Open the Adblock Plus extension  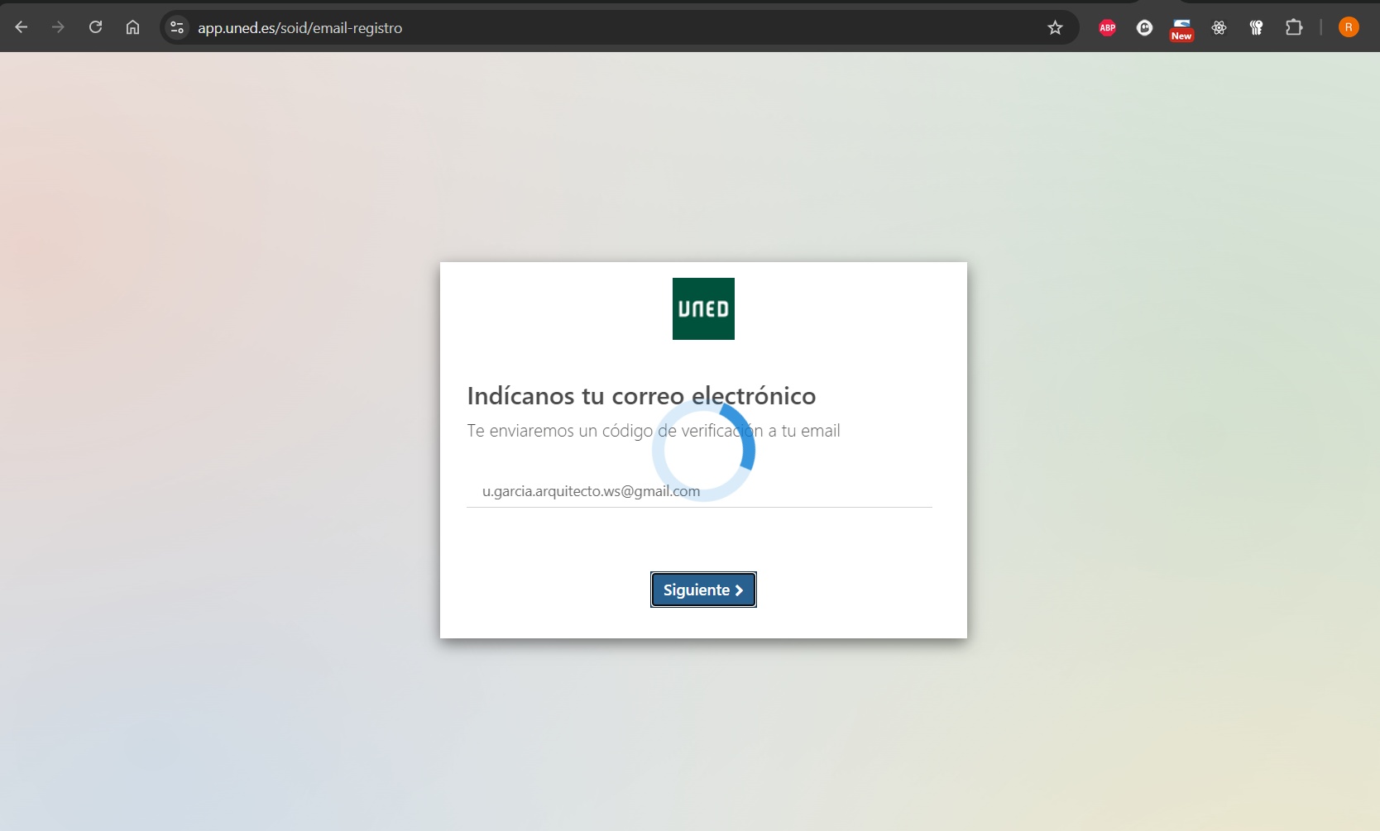click(x=1107, y=27)
